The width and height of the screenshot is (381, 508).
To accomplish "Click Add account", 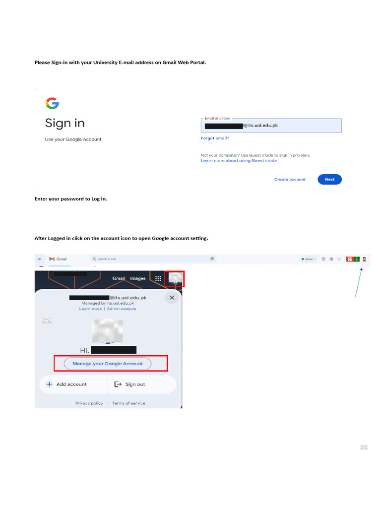I will tap(67, 384).
